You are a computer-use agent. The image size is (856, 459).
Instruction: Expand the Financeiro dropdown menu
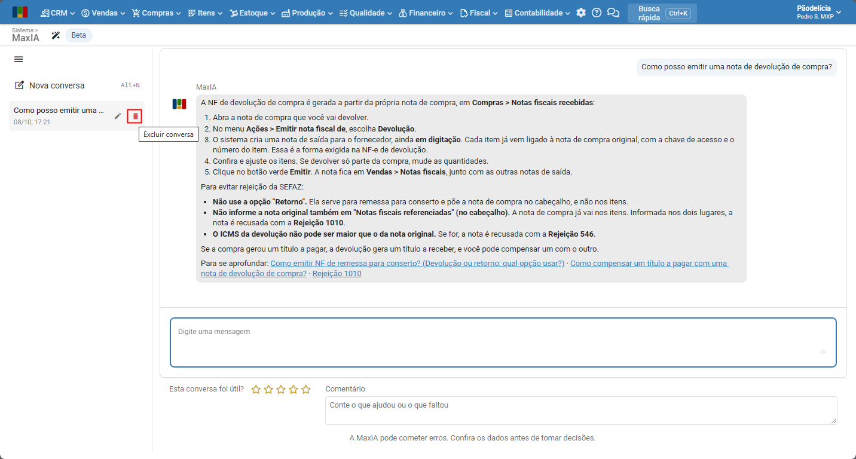coord(426,13)
